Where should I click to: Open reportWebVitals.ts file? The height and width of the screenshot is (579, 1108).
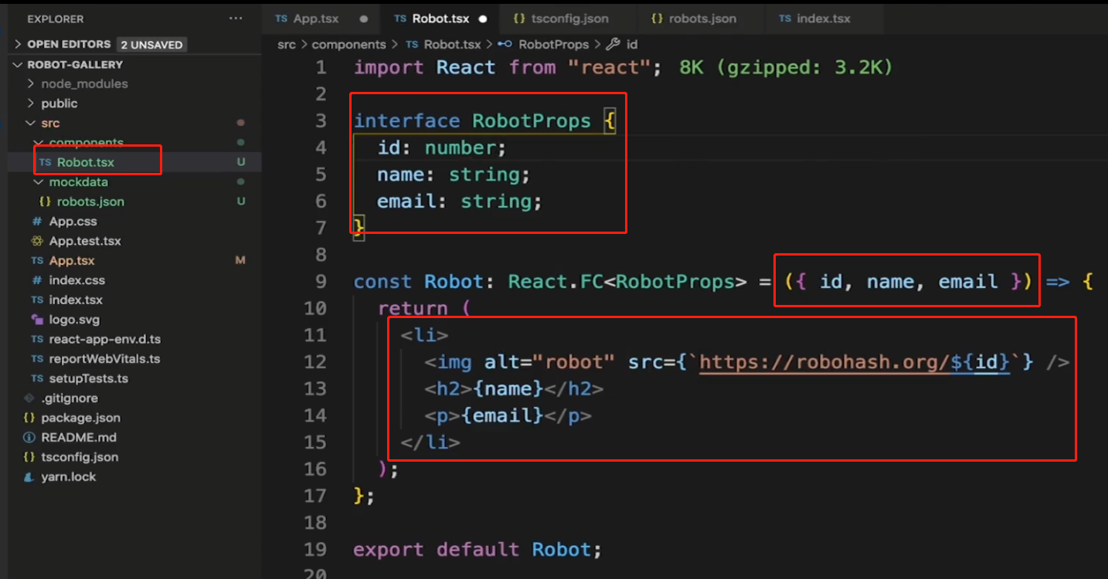click(x=104, y=359)
